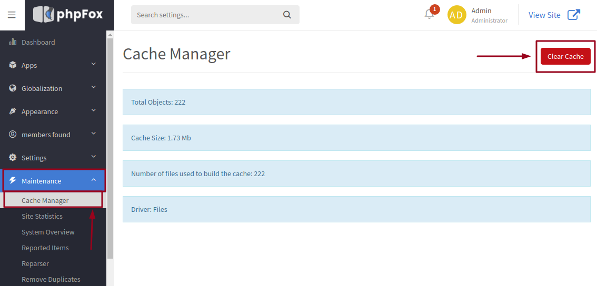
Task: Click the View Site external link icon
Action: click(x=574, y=15)
